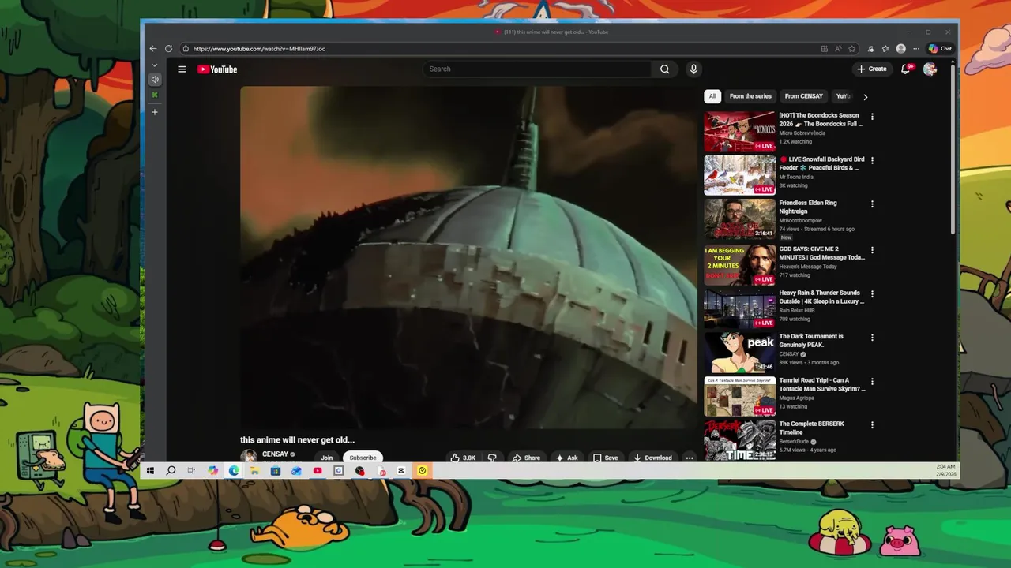Open more actions ellipsis below the video
Screen dimensions: 1011x568
coord(689,458)
